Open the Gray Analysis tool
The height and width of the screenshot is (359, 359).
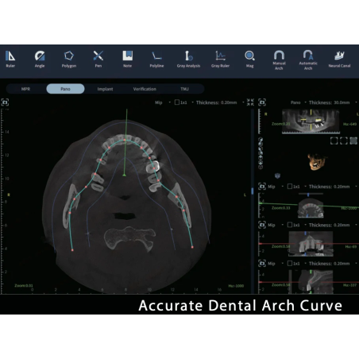[188, 59]
